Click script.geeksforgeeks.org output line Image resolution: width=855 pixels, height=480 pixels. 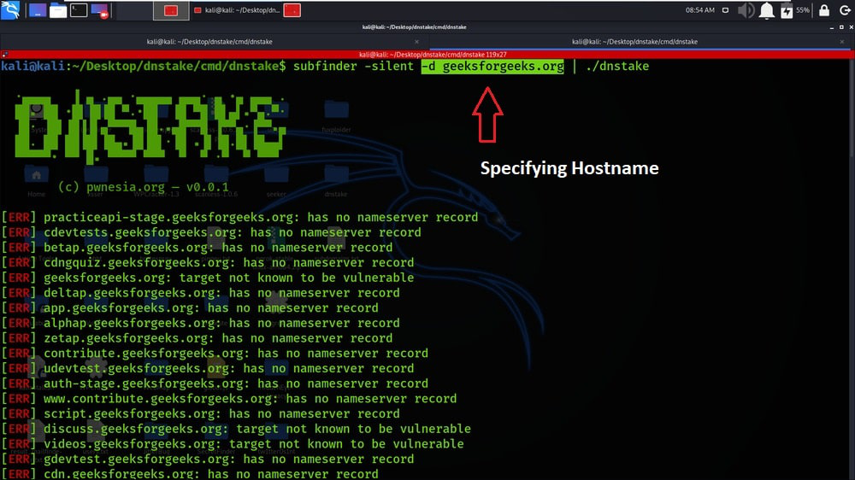[201, 414]
